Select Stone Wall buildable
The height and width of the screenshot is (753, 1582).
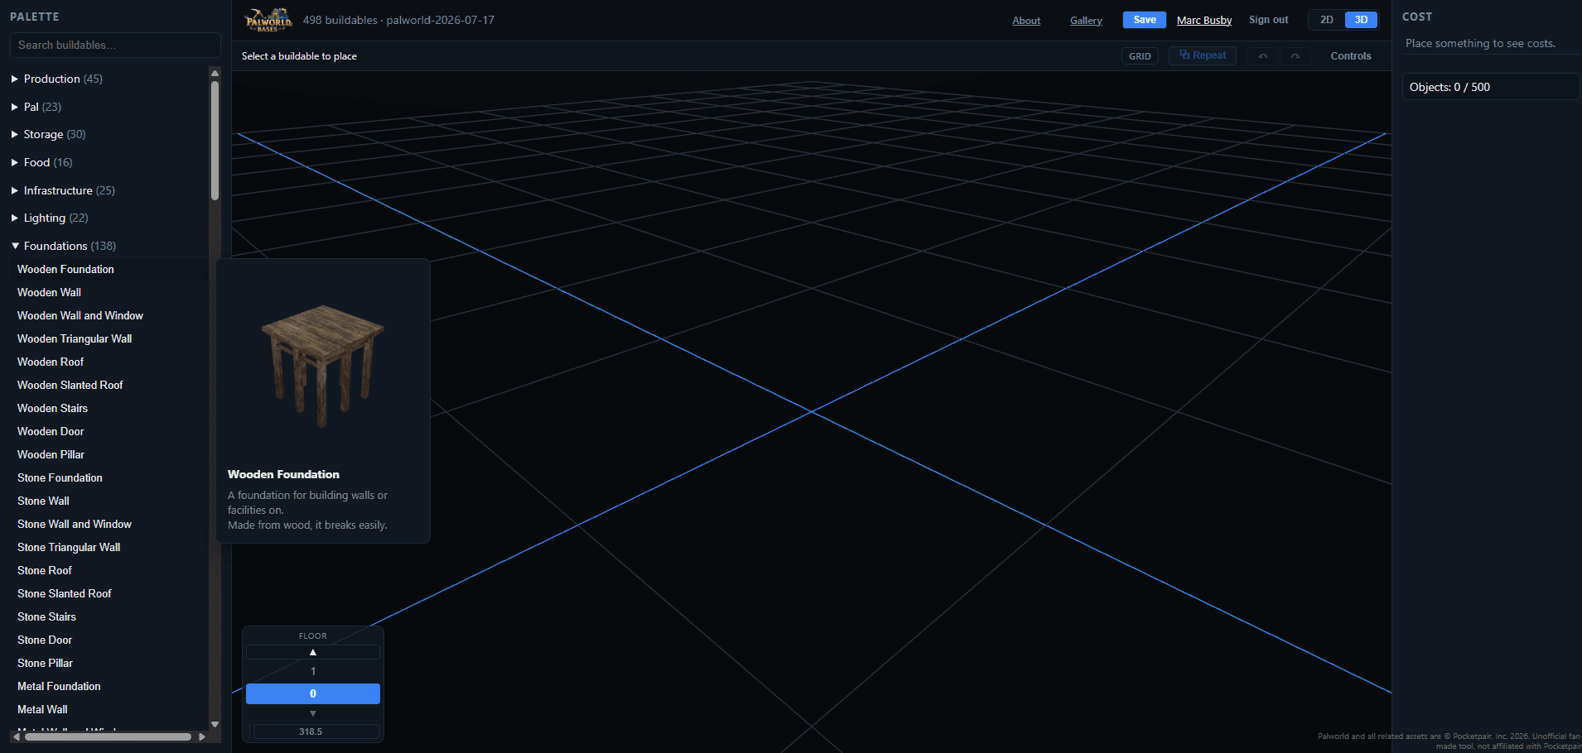click(43, 501)
